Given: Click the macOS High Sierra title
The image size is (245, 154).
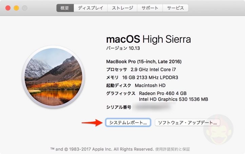Looking at the screenshot, I should (x=148, y=39).
